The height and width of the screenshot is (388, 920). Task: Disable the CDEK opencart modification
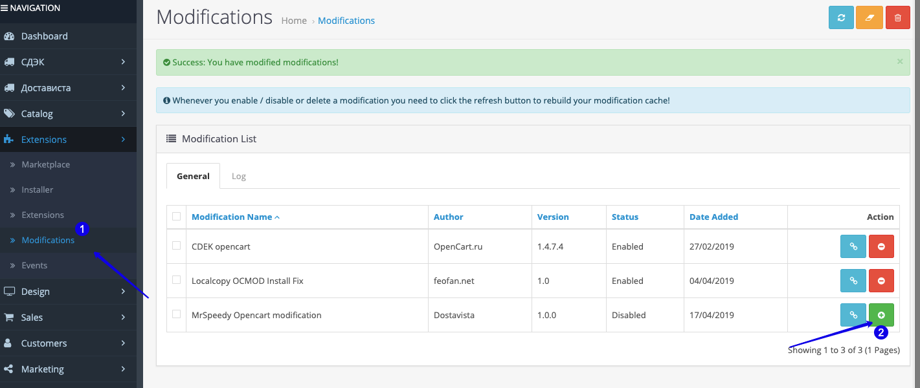[x=881, y=246]
